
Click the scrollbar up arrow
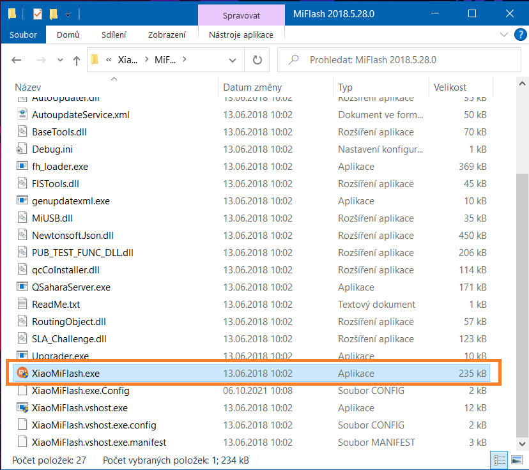tap(522, 83)
